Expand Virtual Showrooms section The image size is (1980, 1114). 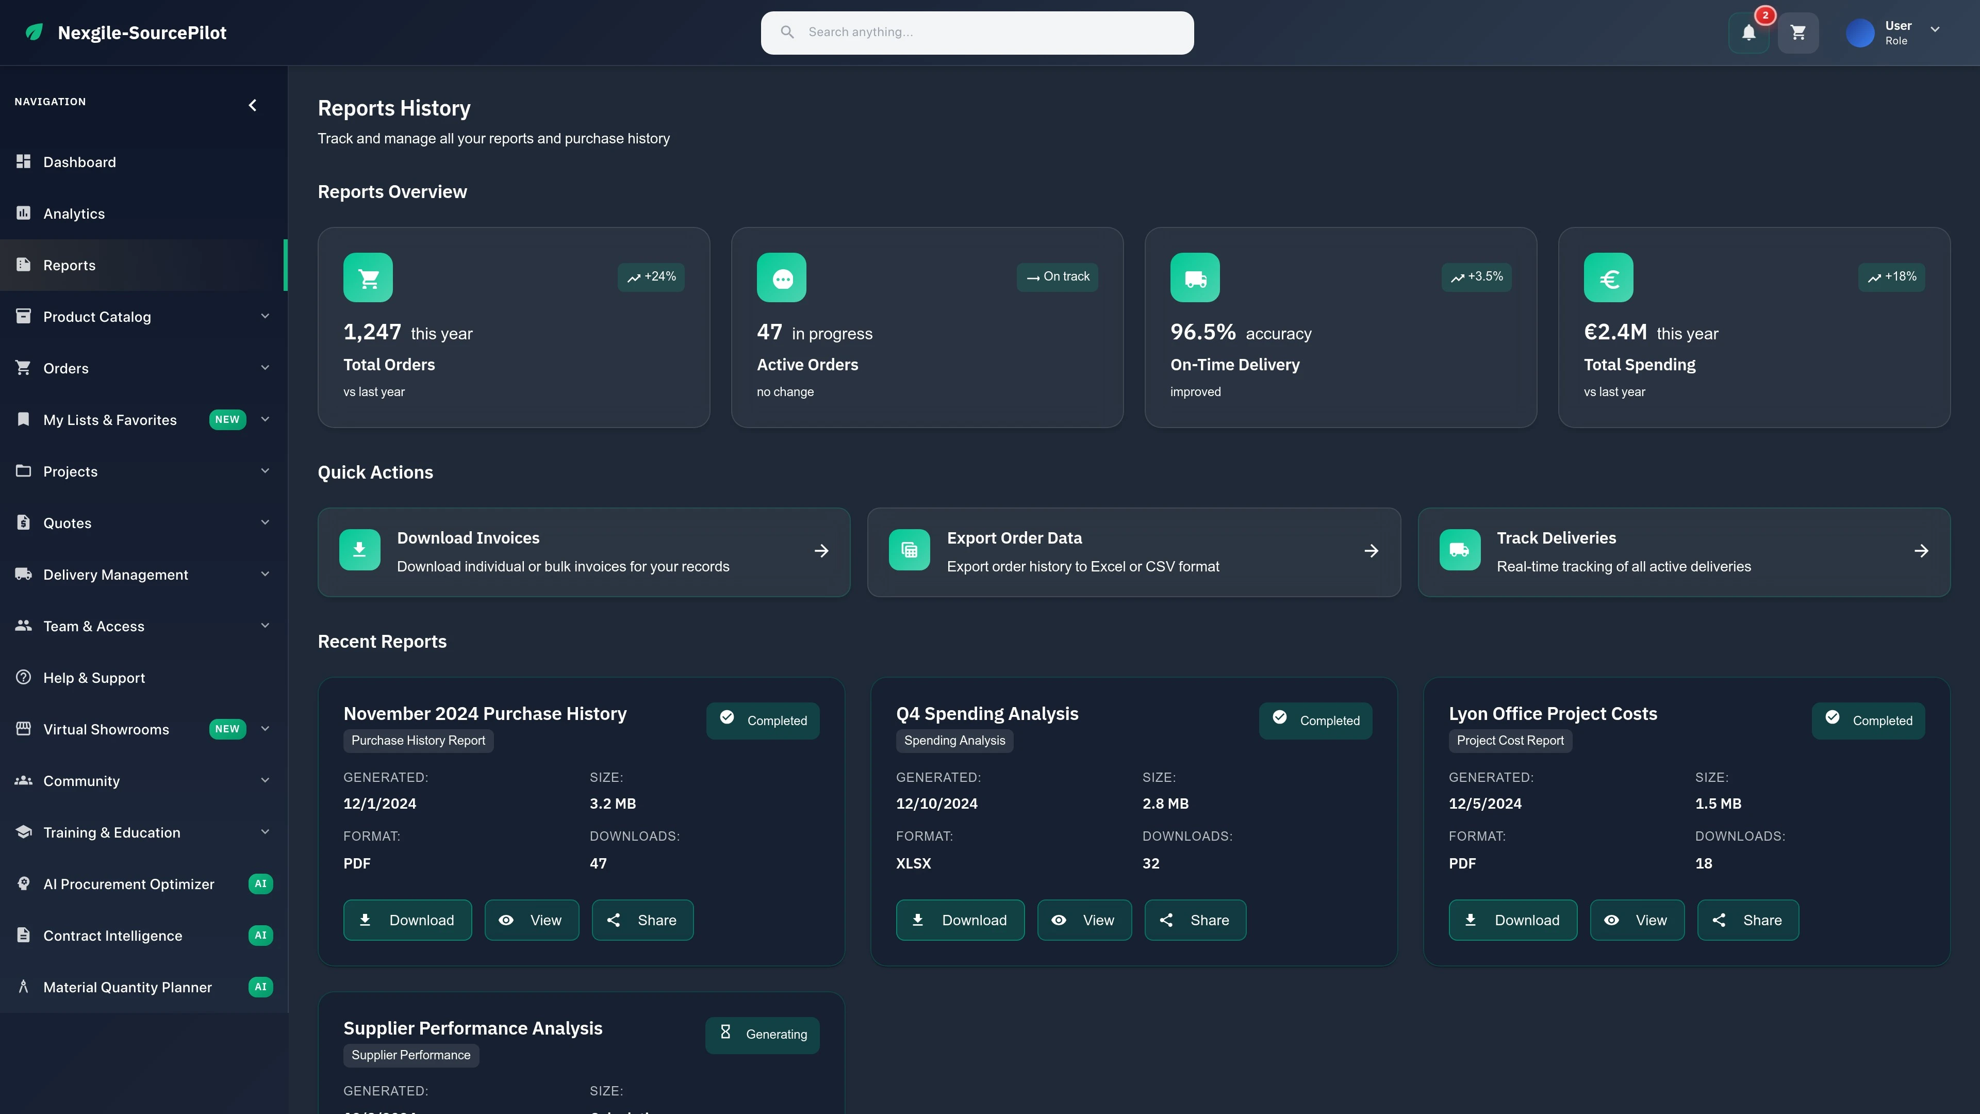click(265, 729)
